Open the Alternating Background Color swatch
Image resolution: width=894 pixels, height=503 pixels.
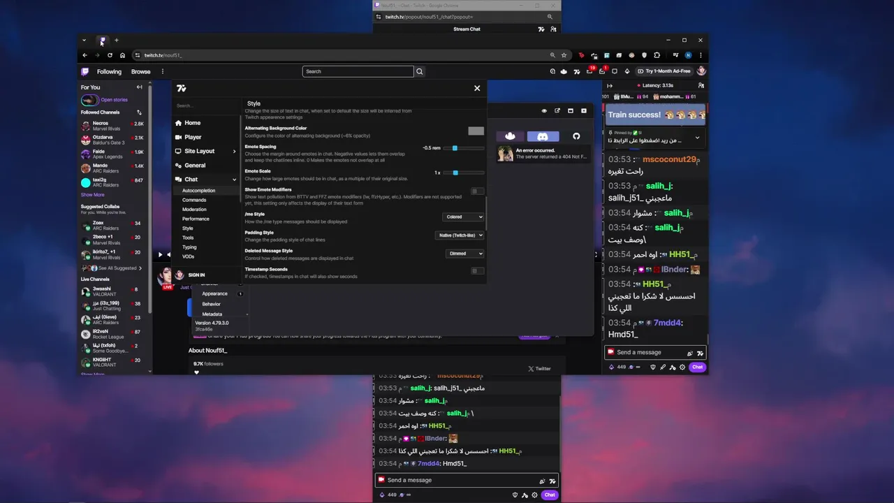click(x=476, y=131)
